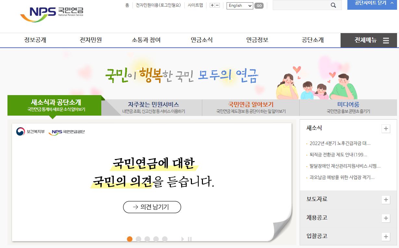Select second carousel slide dot
The width and height of the screenshot is (399, 248).
138,239
